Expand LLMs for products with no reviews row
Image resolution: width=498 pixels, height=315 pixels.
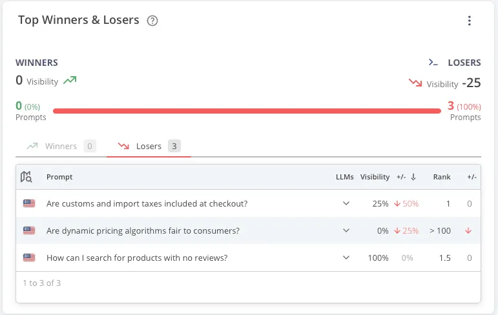tap(346, 258)
